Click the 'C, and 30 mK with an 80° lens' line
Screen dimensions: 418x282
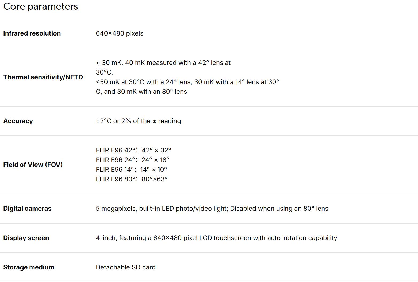pos(141,92)
